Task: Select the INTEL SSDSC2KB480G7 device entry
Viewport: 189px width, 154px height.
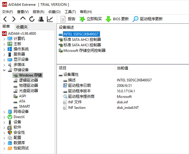Action: [81, 34]
